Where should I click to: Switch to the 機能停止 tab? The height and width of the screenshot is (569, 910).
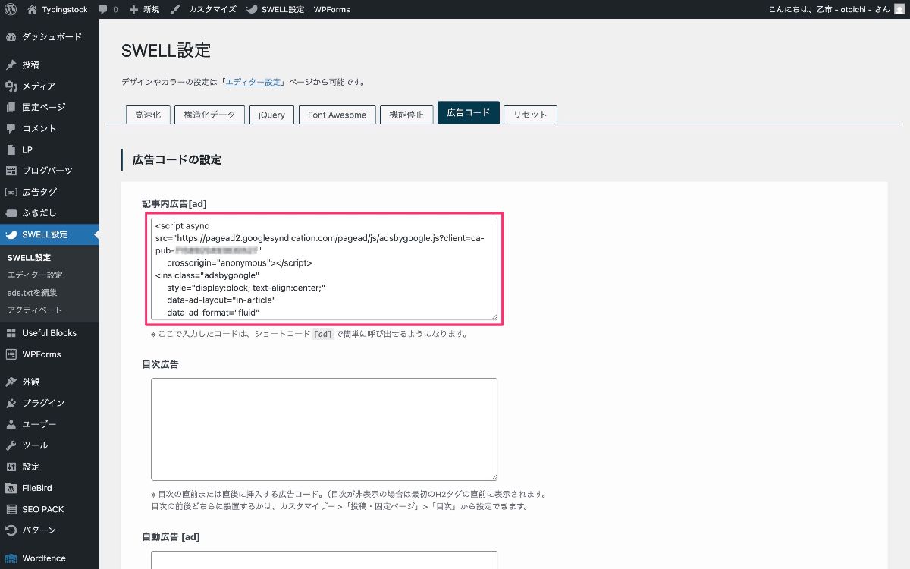pos(406,115)
